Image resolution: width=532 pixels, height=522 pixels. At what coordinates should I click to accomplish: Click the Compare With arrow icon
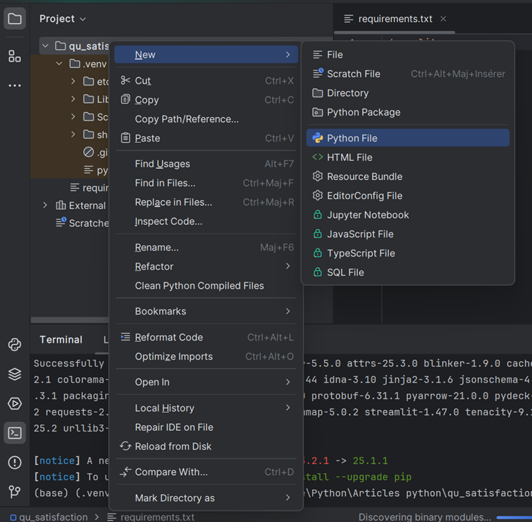125,472
